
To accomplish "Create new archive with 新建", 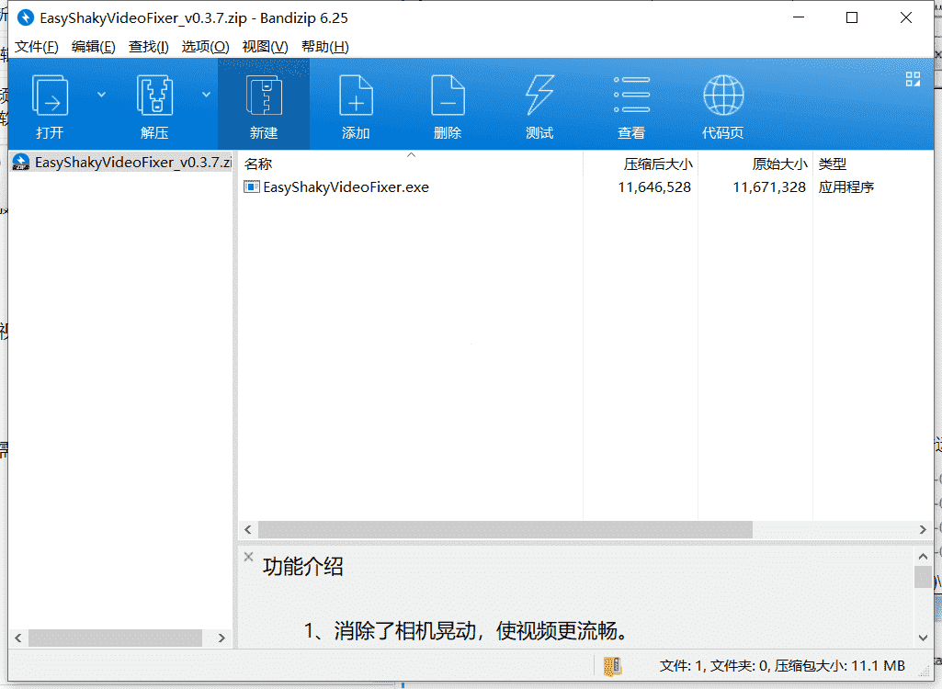I will pyautogui.click(x=264, y=105).
